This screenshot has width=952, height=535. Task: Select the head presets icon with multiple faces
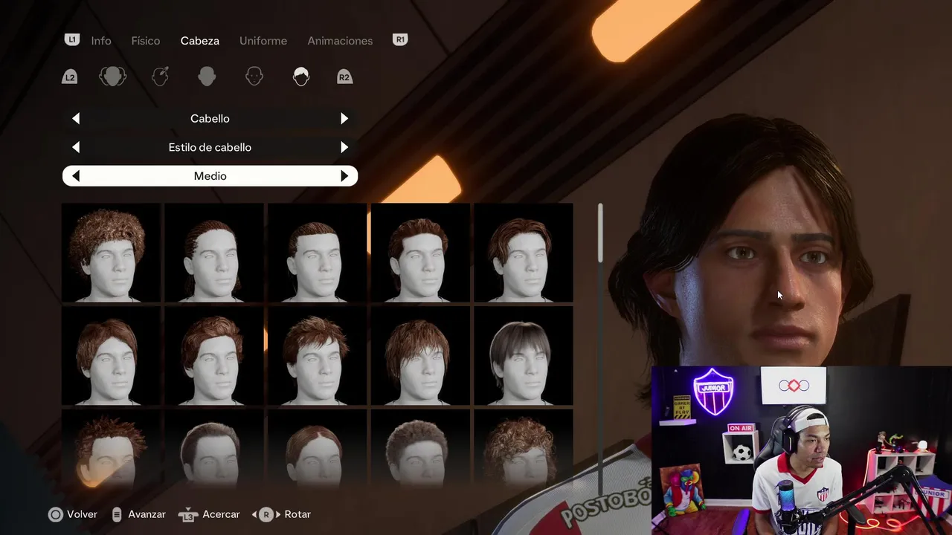pyautogui.click(x=112, y=77)
